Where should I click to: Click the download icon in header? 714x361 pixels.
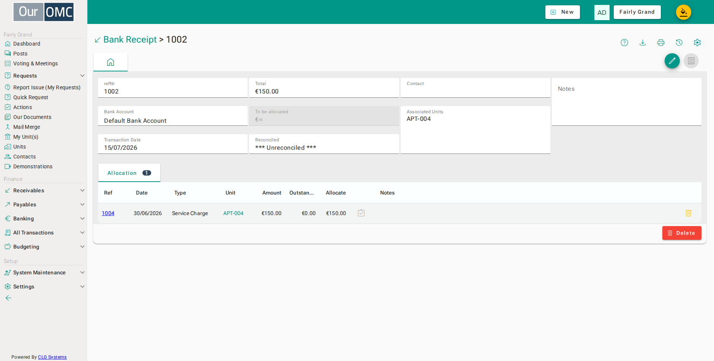pos(643,43)
